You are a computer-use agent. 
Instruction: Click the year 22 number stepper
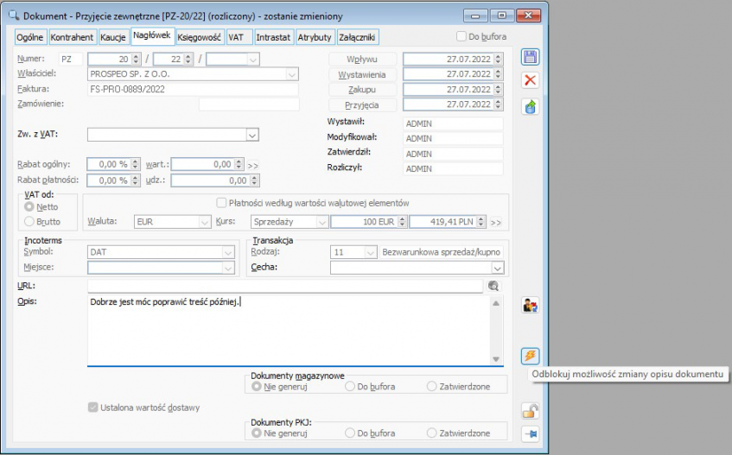[x=188, y=60]
